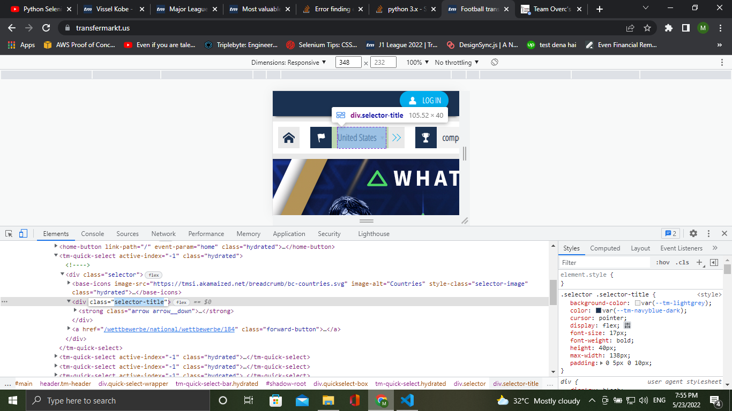732x411 pixels.
Task: Go back in browser history
Action: coord(12,28)
